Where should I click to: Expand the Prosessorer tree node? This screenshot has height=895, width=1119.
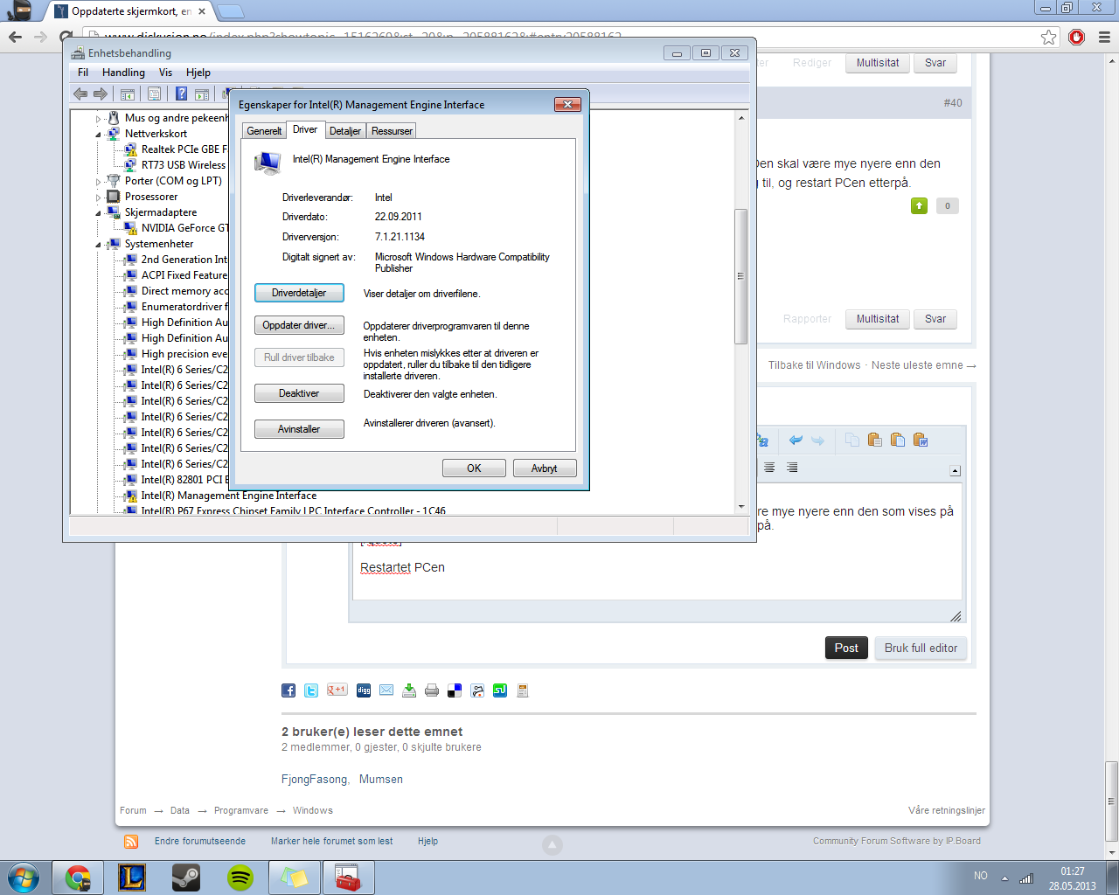point(99,198)
